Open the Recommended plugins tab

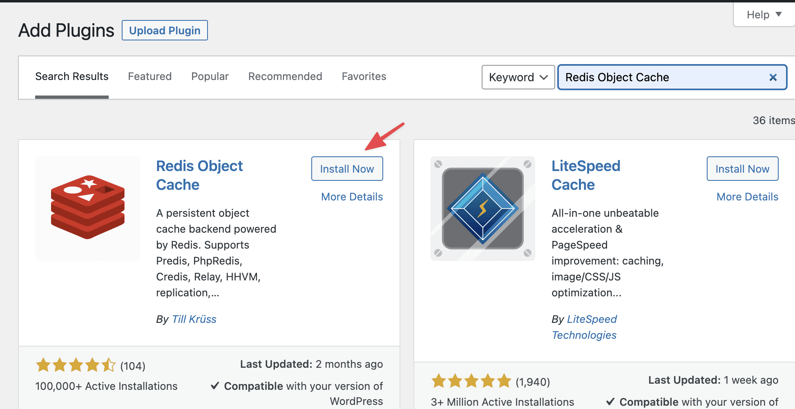click(285, 76)
